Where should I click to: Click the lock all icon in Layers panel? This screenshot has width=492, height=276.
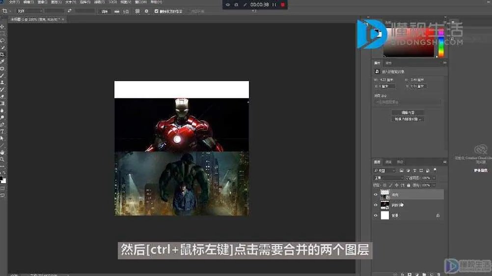click(x=409, y=185)
